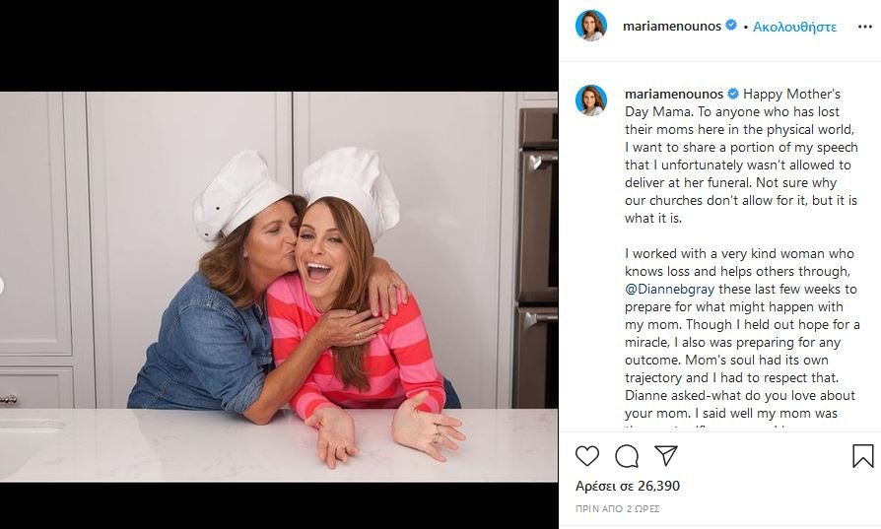Image resolution: width=881 pixels, height=529 pixels.
Task: View the list of 26,390 likes
Action: [x=628, y=486]
